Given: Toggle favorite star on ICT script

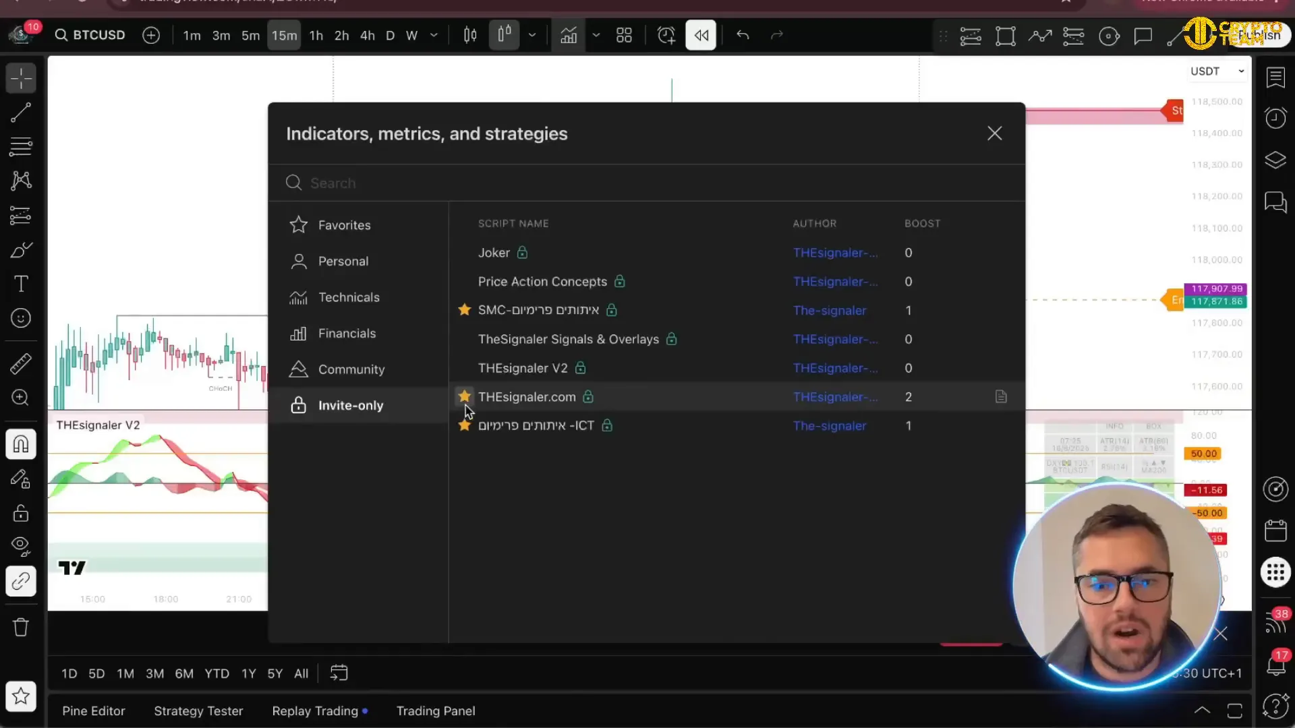Looking at the screenshot, I should (x=464, y=425).
